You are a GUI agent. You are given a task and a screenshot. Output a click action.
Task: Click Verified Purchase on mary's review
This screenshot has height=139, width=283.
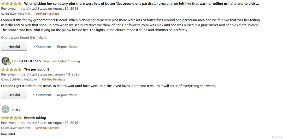tap(47, 128)
